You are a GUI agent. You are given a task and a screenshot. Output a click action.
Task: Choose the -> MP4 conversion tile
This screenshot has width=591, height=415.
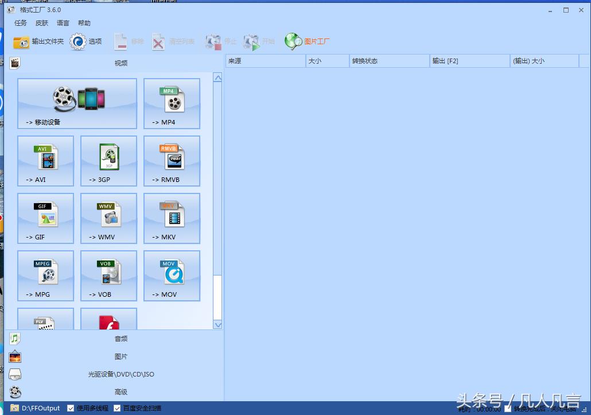(x=172, y=104)
